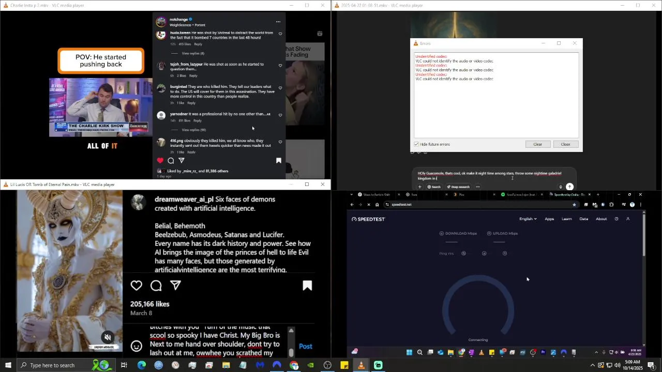The height and width of the screenshot is (372, 662).
Task: Click the emoji smiley icon in the comment box
Action: tap(137, 346)
